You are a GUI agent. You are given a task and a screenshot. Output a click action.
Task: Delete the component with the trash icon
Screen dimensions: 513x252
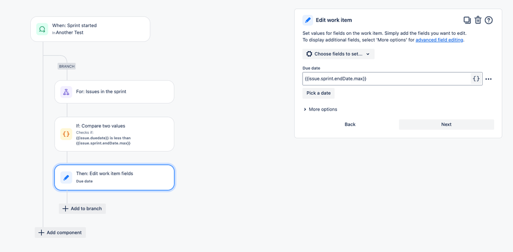[x=478, y=20]
